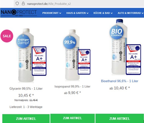
Task: Open Zum Artikel for Glycerin 99,5%
Action: 26,119
